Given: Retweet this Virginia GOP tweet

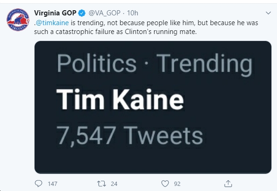Looking at the screenshot, I should tap(101, 184).
